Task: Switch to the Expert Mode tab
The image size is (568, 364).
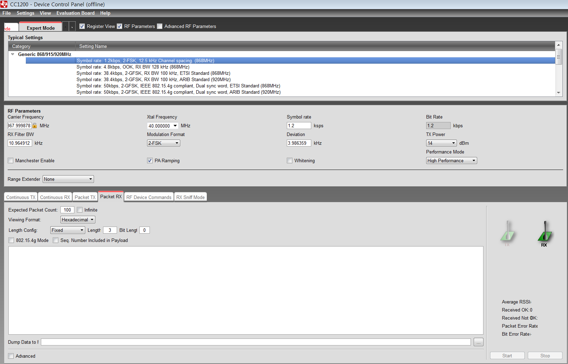Action: pyautogui.click(x=41, y=27)
